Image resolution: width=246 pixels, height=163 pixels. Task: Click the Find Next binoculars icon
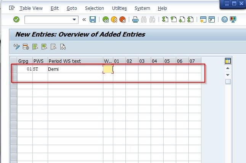pyautogui.click(x=152, y=19)
